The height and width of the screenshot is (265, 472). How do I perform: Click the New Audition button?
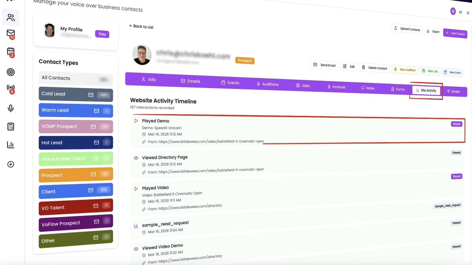[x=404, y=70]
